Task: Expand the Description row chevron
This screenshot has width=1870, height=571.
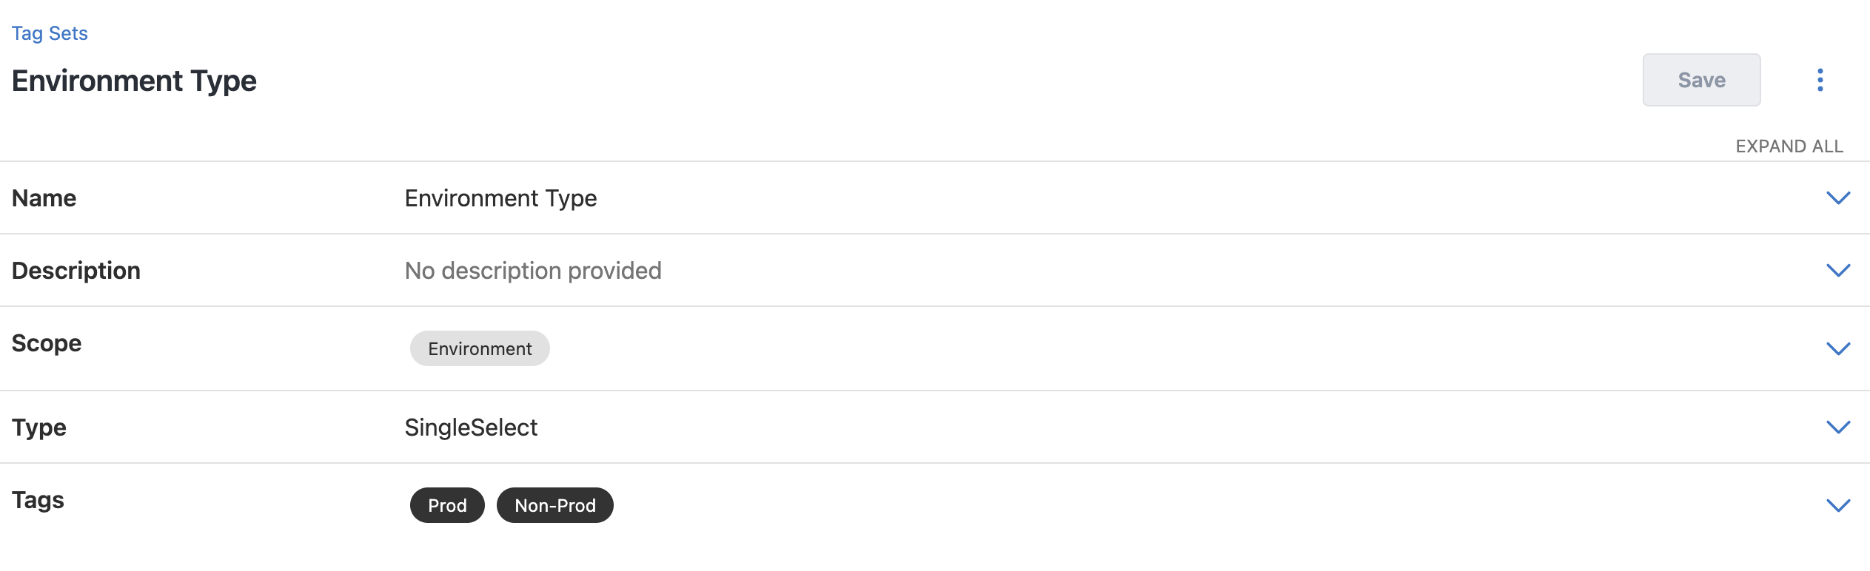Action: tap(1837, 271)
